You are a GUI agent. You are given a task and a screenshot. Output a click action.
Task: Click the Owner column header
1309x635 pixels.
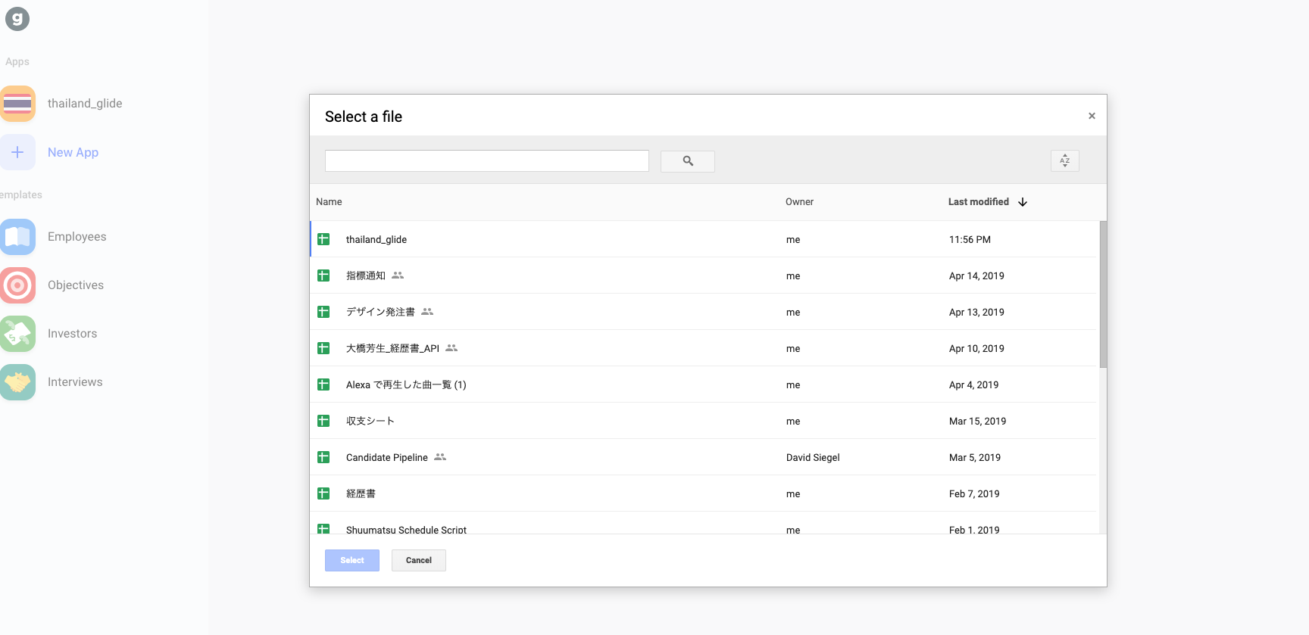[x=799, y=202]
